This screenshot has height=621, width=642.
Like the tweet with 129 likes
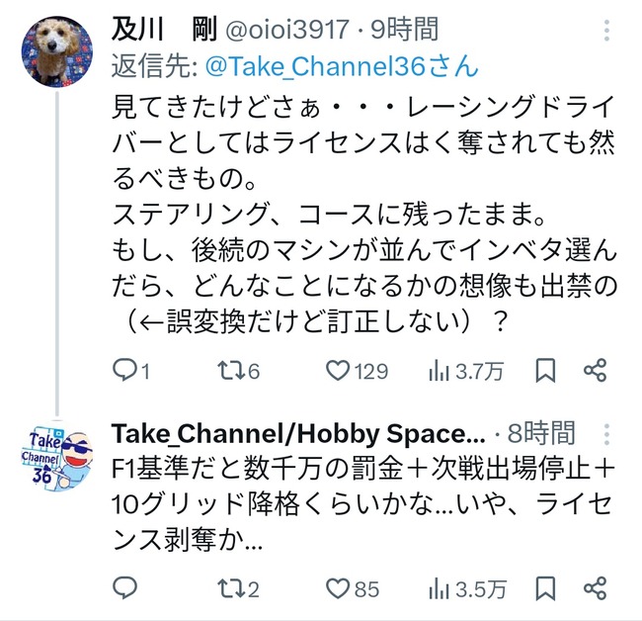point(357,371)
